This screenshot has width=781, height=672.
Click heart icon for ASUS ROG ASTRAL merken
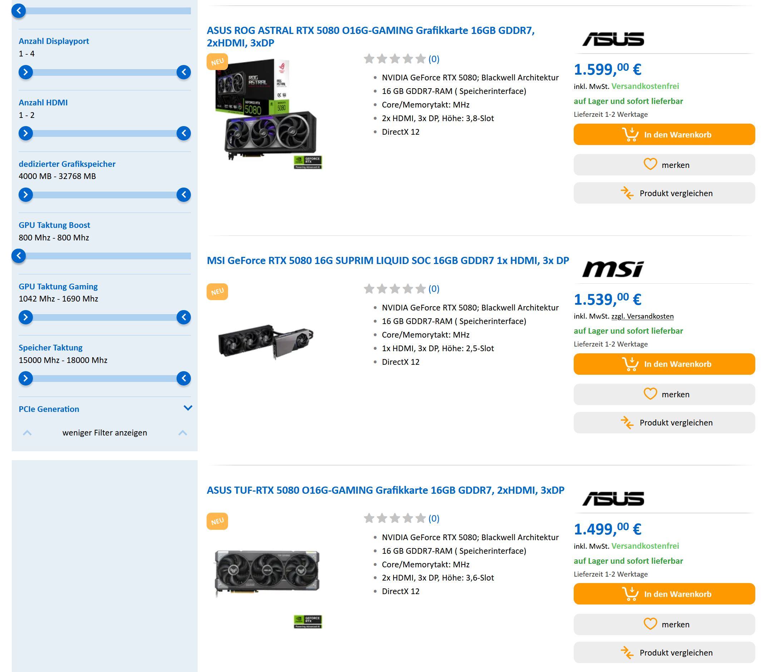click(x=650, y=165)
